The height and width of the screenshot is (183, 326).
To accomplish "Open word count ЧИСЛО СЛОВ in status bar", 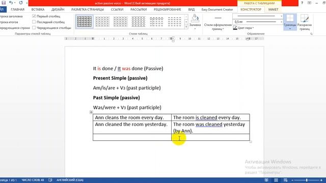I will coord(33,180).
